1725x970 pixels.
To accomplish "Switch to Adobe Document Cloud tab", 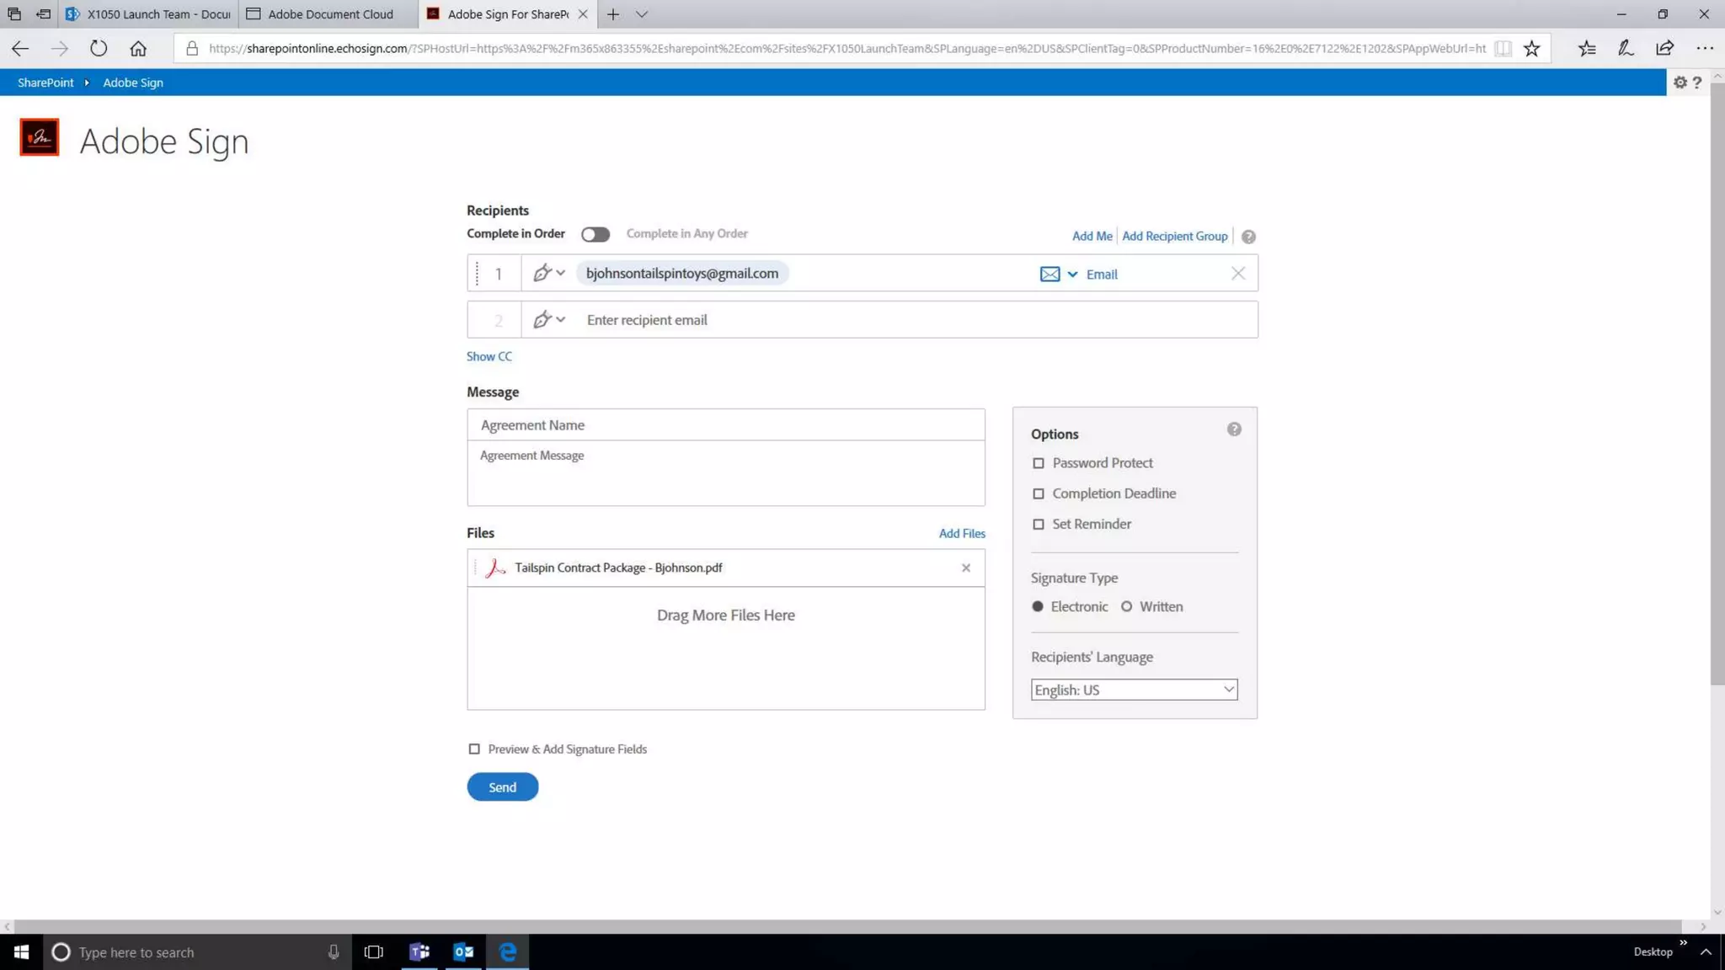I will pyautogui.click(x=329, y=14).
